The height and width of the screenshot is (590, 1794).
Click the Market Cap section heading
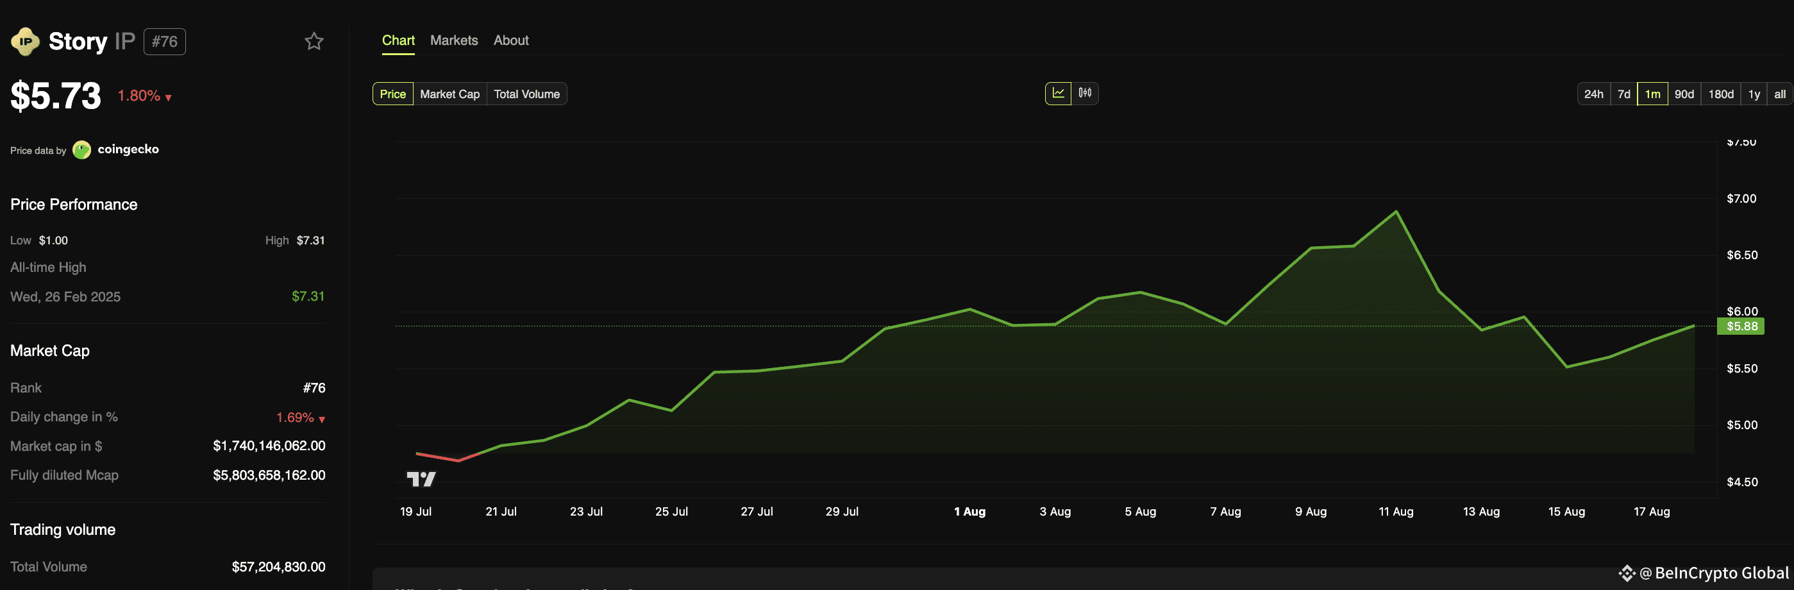[x=50, y=350]
